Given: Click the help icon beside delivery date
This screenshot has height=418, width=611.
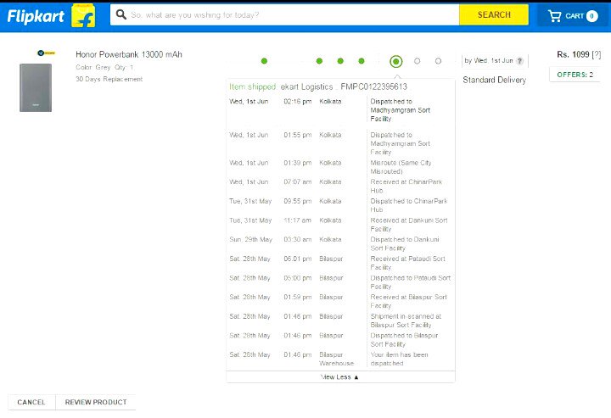Looking at the screenshot, I should [x=519, y=61].
